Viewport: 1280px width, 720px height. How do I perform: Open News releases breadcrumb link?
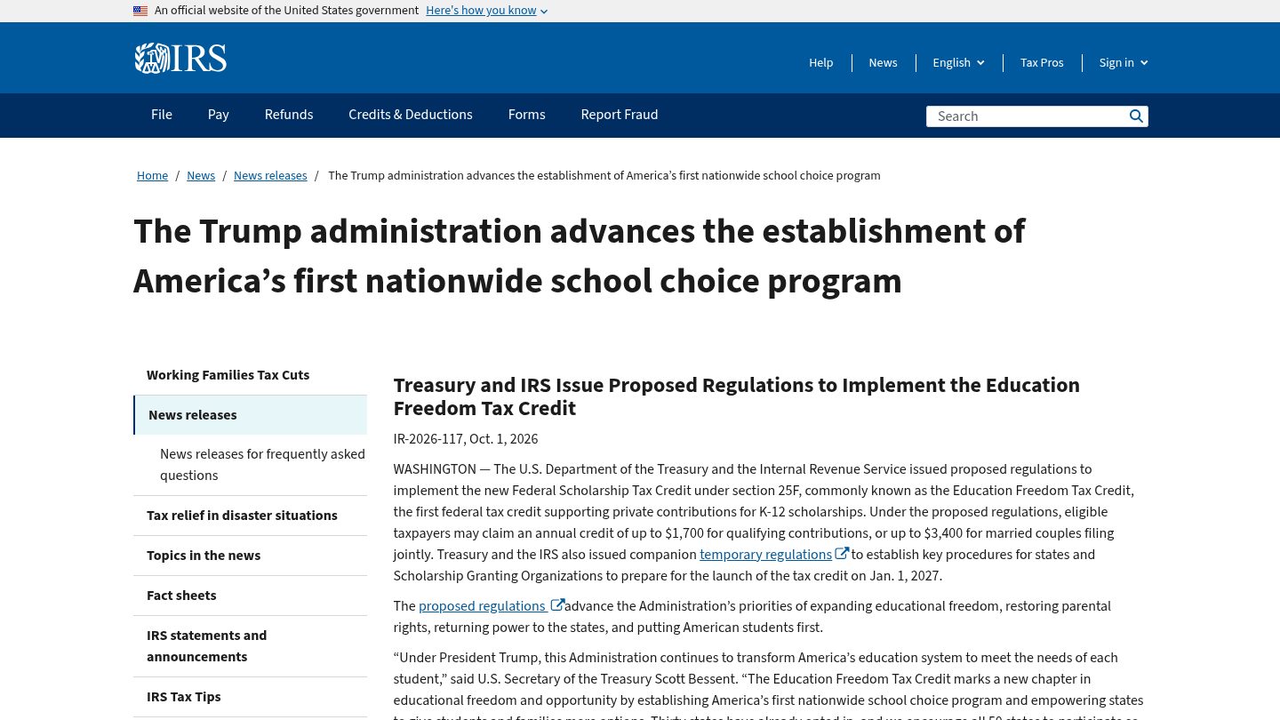pos(270,176)
